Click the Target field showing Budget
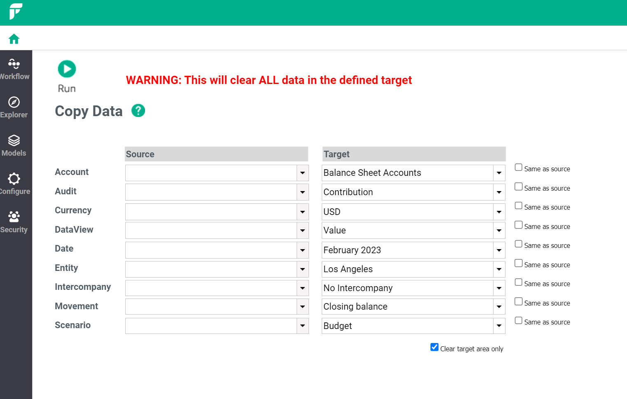The width and height of the screenshot is (627, 399). pyautogui.click(x=407, y=326)
